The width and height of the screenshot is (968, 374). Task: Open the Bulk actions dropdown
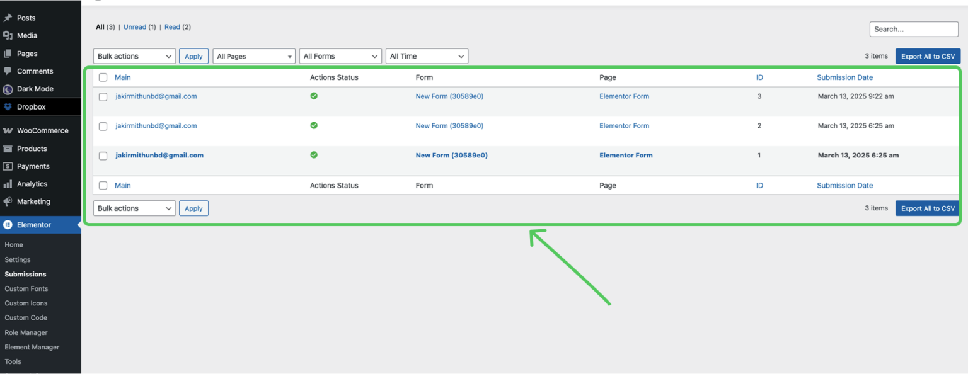pos(134,55)
